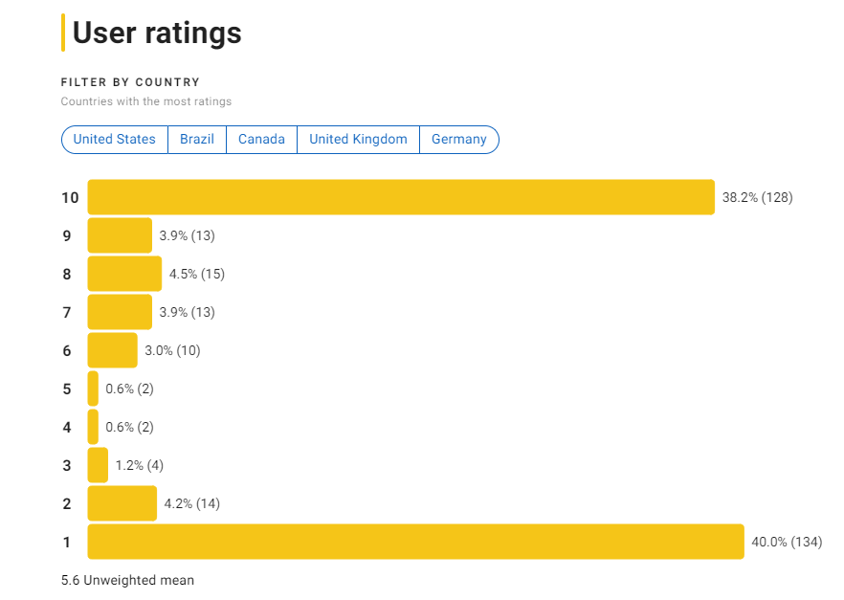The image size is (844, 600).
Task: Click the 8 rating bar
Action: point(124,274)
